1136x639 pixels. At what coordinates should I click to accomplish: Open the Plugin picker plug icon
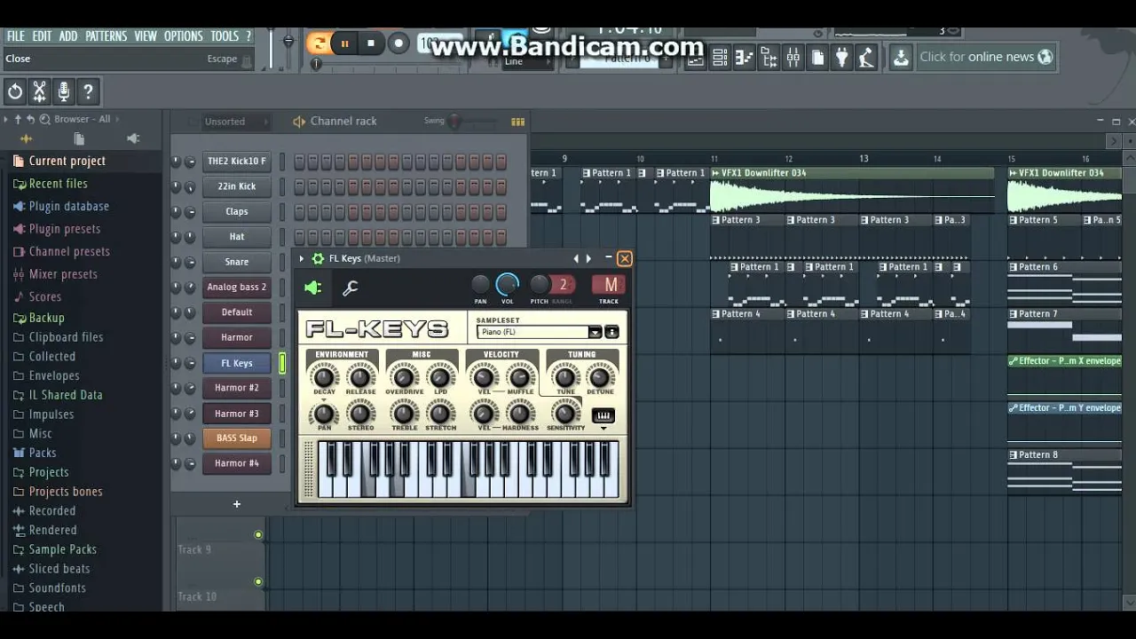click(x=842, y=58)
